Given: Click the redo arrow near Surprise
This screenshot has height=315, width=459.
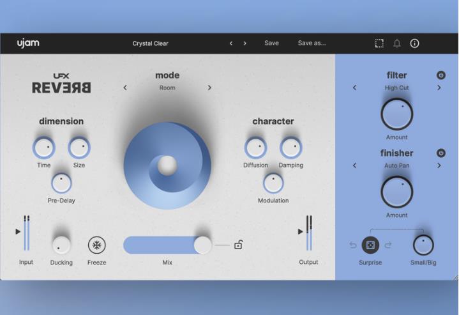Looking at the screenshot, I should point(388,245).
